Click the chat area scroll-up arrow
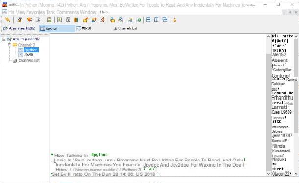The height and width of the screenshot is (183, 299). click(x=268, y=36)
